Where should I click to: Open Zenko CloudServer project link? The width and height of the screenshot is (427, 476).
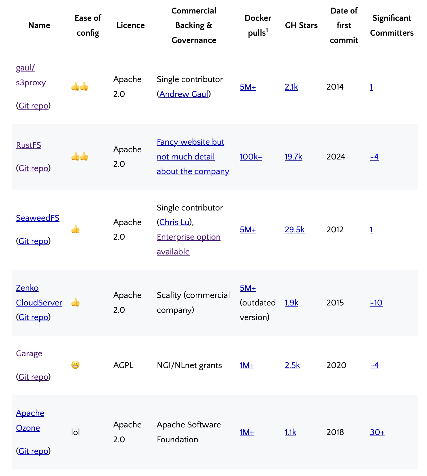pyautogui.click(x=39, y=302)
